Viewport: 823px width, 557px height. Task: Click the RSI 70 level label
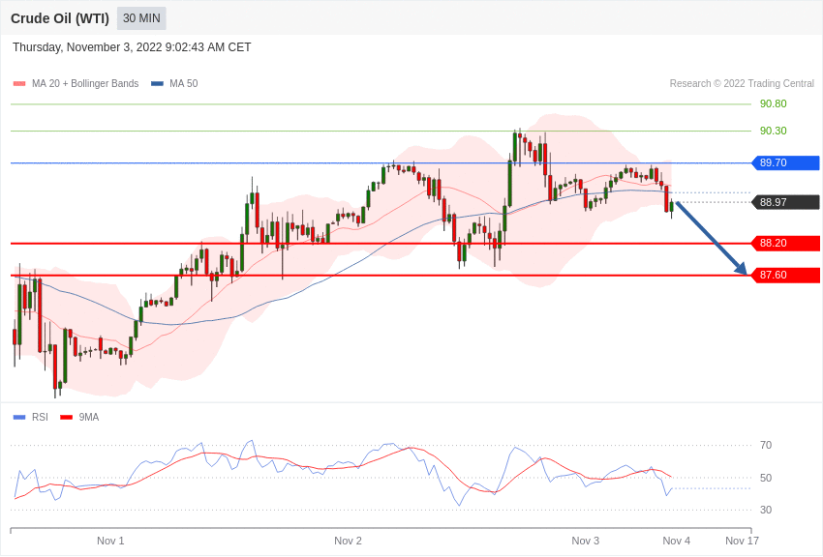click(x=766, y=446)
